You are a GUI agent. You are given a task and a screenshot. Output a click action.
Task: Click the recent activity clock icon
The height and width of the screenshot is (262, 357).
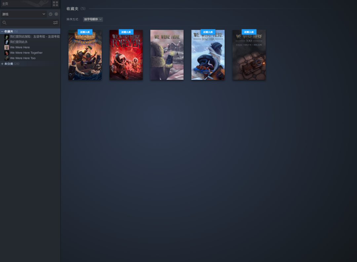click(51, 14)
